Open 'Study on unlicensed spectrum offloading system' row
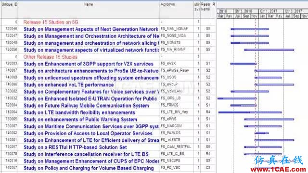Image resolution: width=308 pixels, height=173 pixels. tap(91, 78)
